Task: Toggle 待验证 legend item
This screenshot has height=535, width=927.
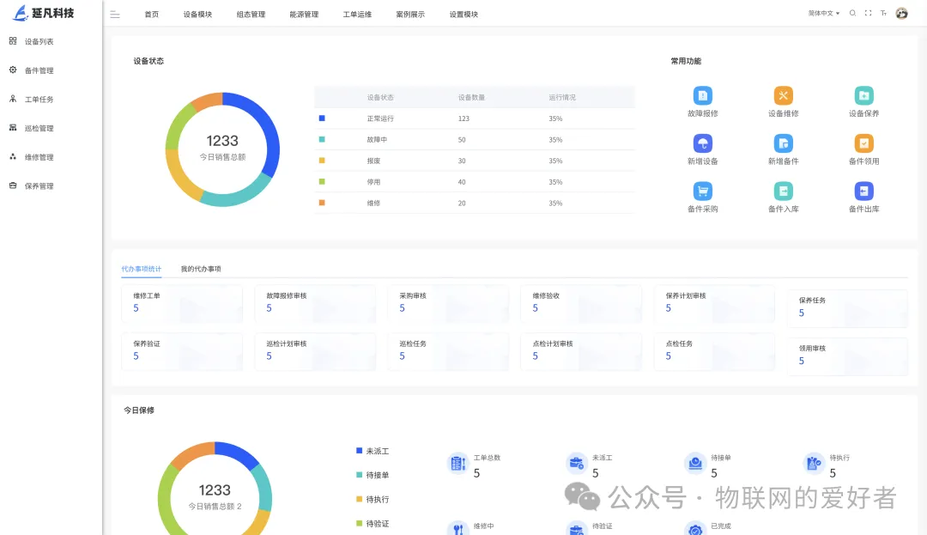Action: (x=373, y=524)
